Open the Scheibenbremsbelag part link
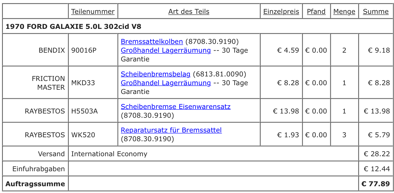Viewport: 394px width, 193px height. pos(156,74)
